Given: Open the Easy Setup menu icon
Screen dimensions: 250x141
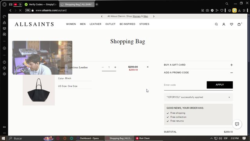Looking at the screenshot, I should tap(244, 10).
